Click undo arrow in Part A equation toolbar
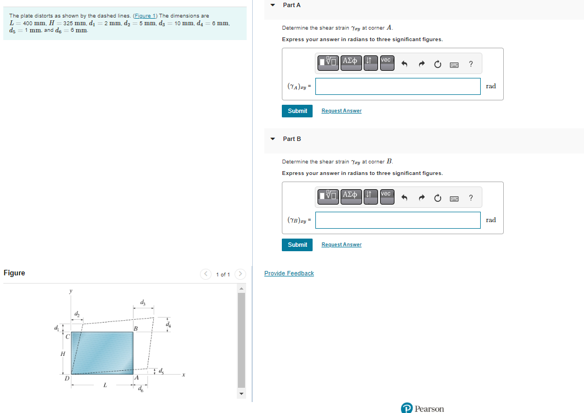This screenshot has height=413, width=584. pyautogui.click(x=405, y=63)
